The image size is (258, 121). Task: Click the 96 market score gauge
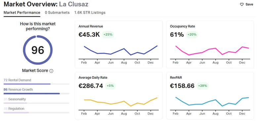[x=38, y=50]
